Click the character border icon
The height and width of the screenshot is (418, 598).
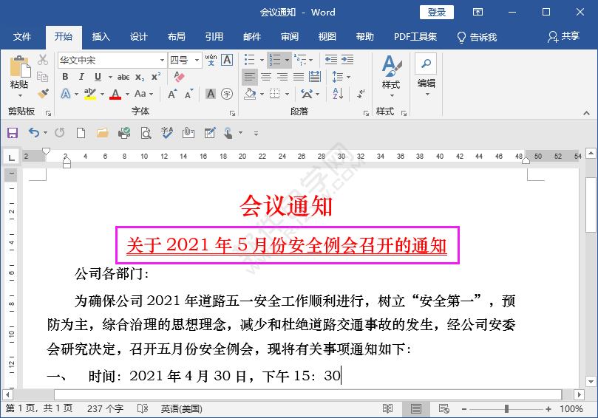(227, 60)
